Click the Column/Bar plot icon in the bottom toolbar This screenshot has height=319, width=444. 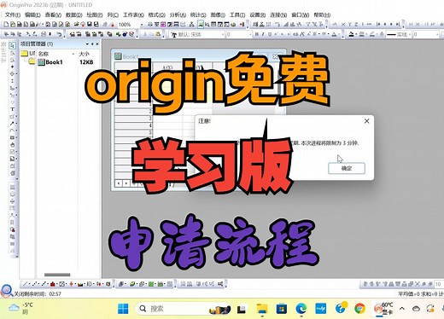pos(53,284)
